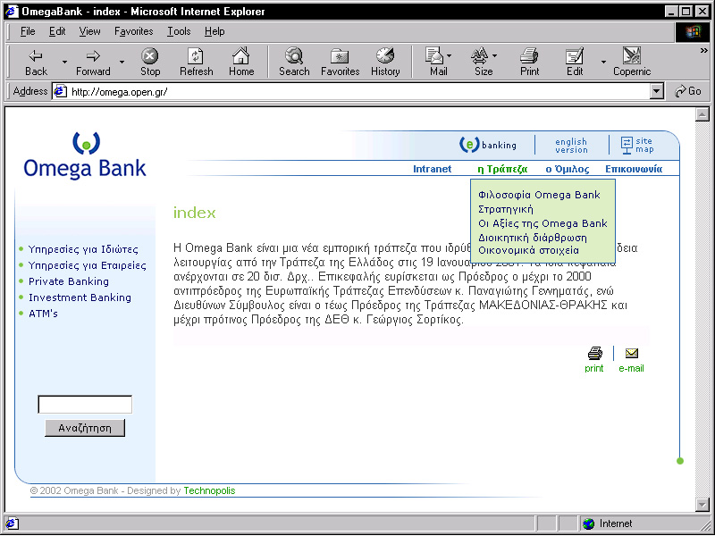The height and width of the screenshot is (536, 715).
Task: Focus the sidebar search text field
Action: (85, 405)
